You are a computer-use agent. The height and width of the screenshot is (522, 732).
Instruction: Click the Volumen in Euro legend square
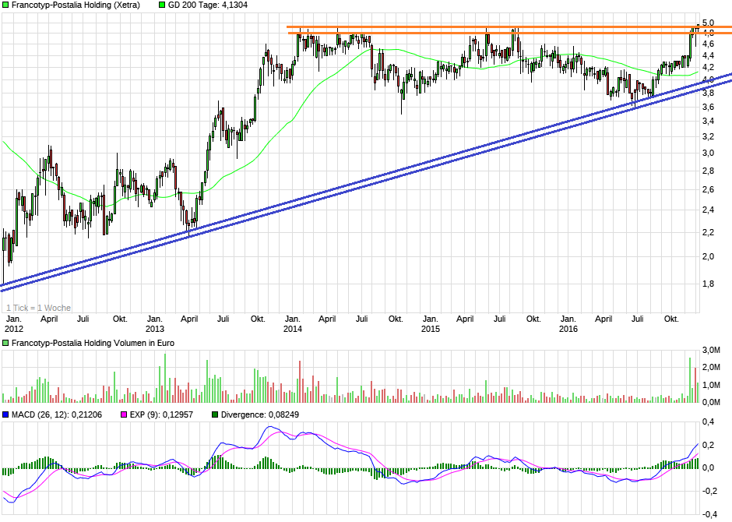click(5, 343)
